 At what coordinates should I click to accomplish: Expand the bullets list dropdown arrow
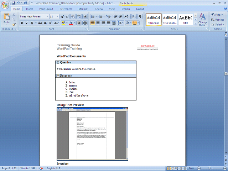click(x=96, y=16)
